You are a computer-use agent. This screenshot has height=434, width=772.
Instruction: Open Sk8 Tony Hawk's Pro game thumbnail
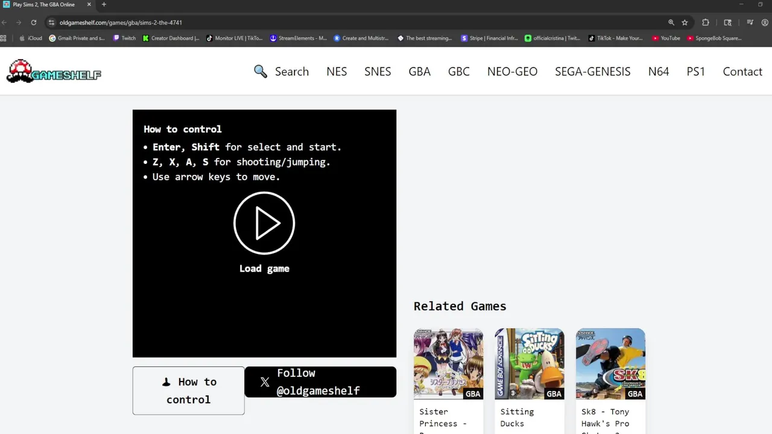(610, 364)
